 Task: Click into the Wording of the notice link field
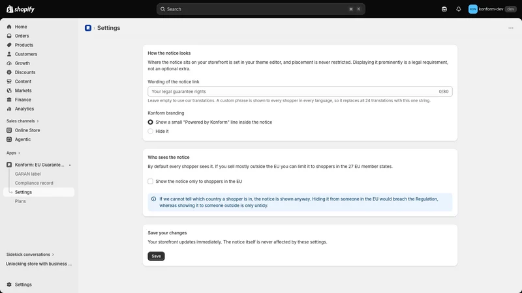[x=300, y=91]
